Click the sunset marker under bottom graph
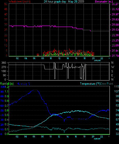This screenshot has height=144, width=119. [x=97, y=139]
